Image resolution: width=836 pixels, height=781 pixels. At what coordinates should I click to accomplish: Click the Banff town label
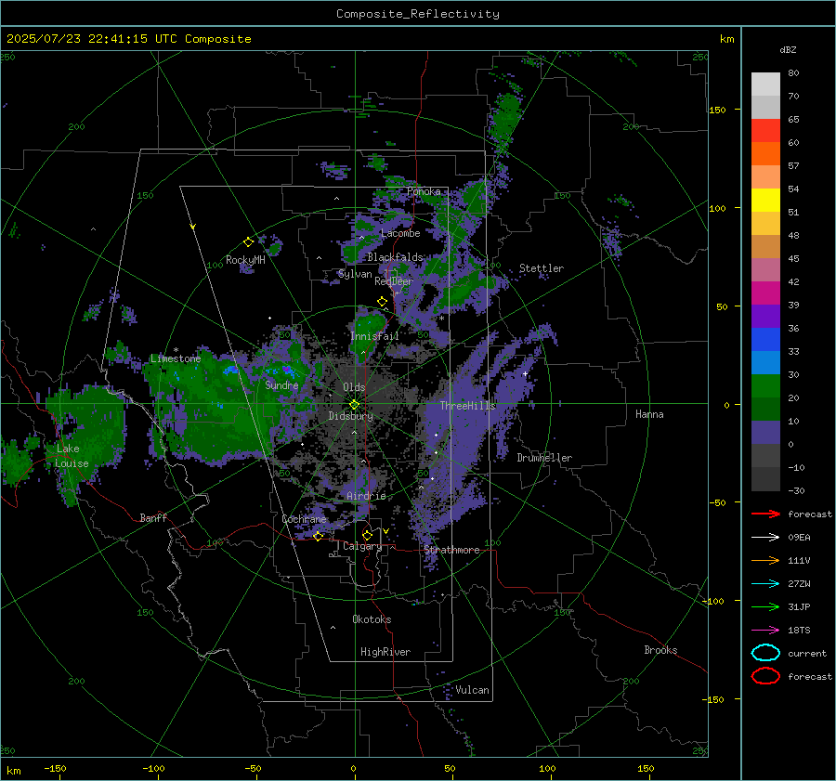153,517
